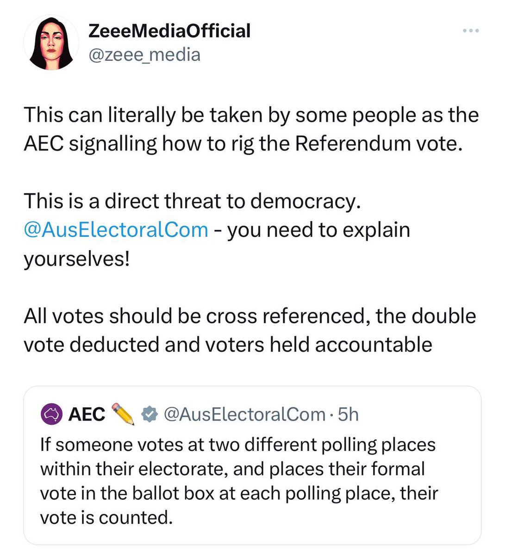The height and width of the screenshot is (556, 505).
Task: Open the ZeeeMediaOfficial display name
Action: click(x=169, y=31)
